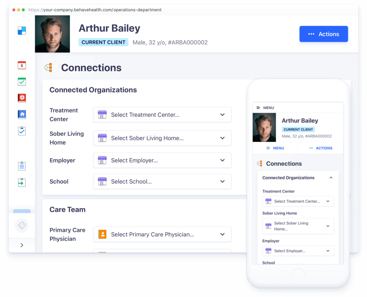Open the red calendar icon in sidebar
This screenshot has height=297, width=367.
pos(22,65)
